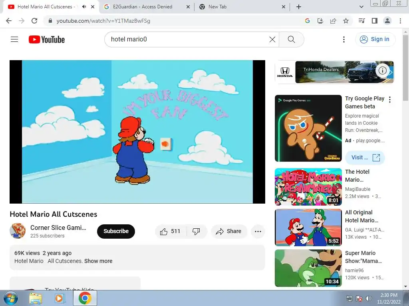Open the Cookie Run Google Play ad thumbnail
Image resolution: width=409 pixels, height=306 pixels.
click(x=308, y=128)
